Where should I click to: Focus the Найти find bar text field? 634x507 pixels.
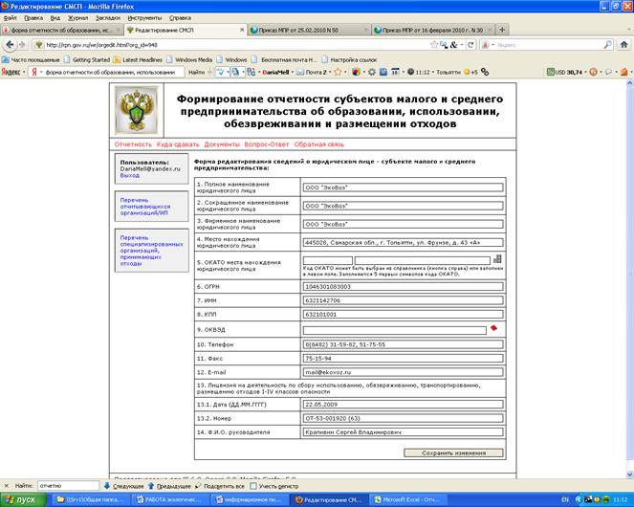click(68, 486)
